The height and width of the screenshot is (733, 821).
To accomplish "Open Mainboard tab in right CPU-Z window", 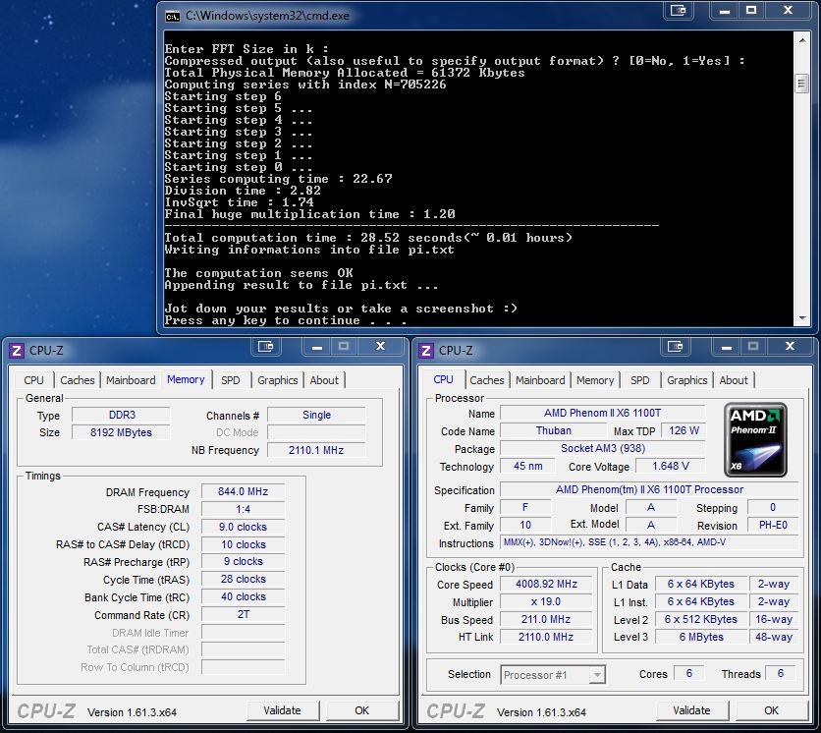I will [540, 380].
